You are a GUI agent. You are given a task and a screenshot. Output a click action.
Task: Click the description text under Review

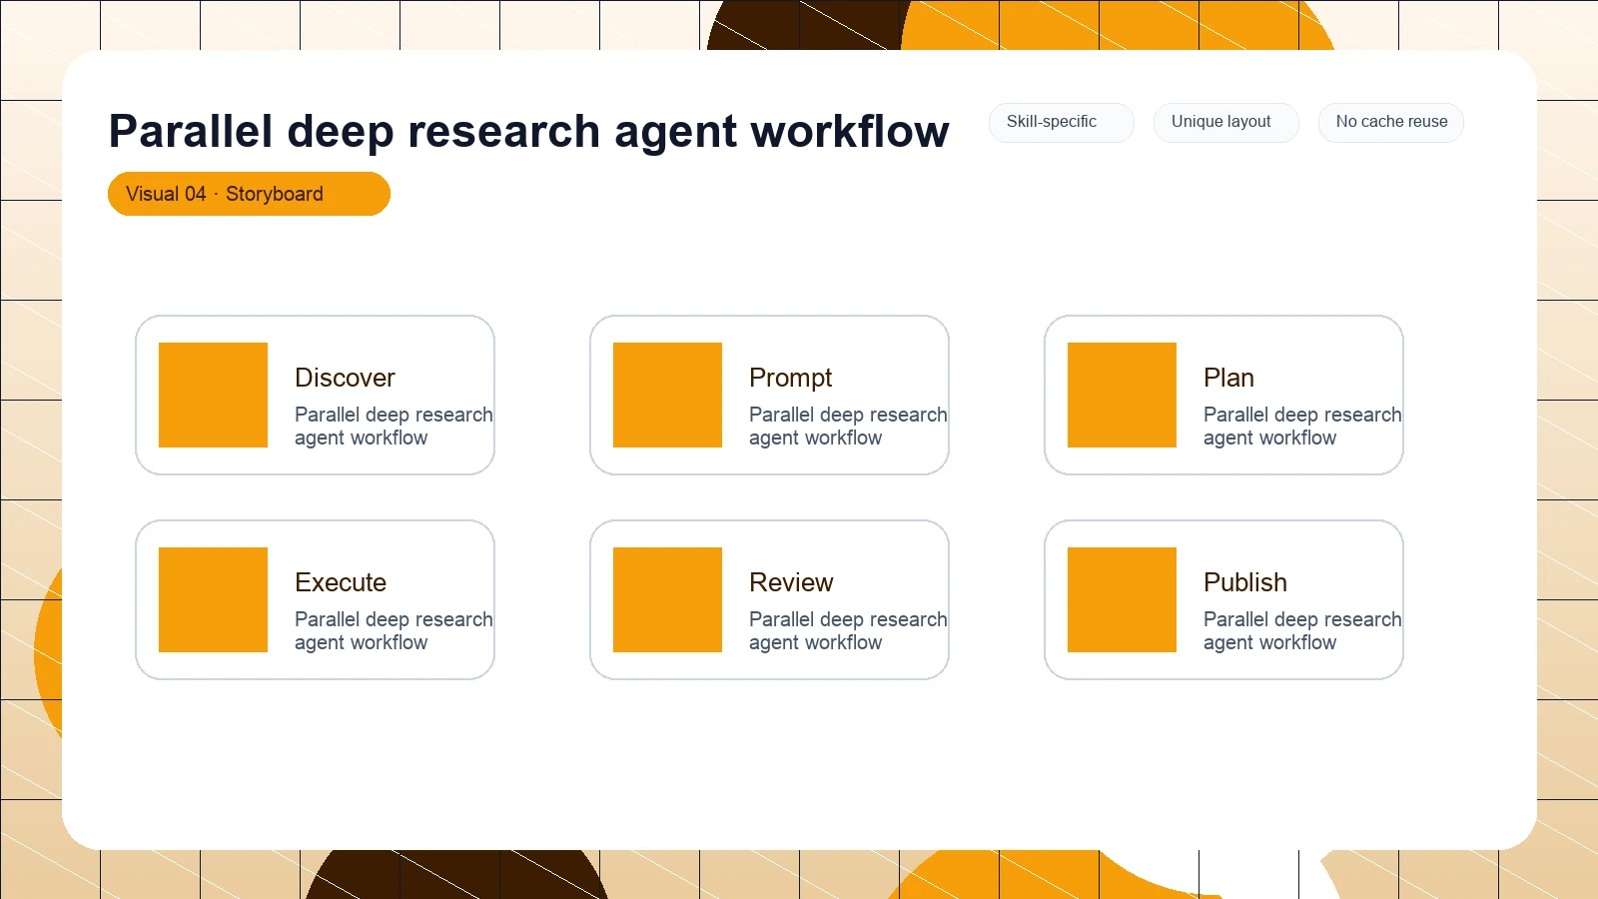coord(848,631)
